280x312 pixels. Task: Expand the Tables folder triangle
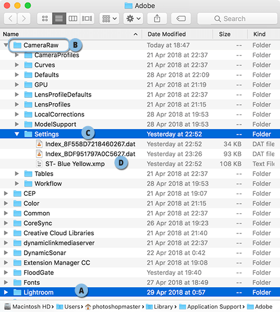(17, 174)
